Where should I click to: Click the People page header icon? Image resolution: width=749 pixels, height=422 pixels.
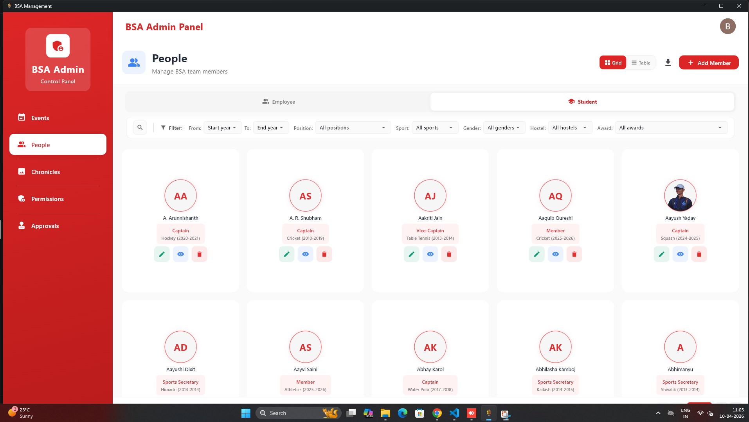(x=134, y=62)
